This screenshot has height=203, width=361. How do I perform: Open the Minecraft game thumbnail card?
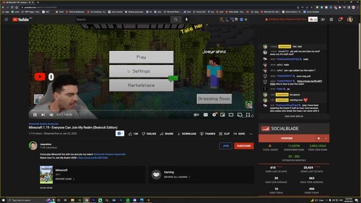pyautogui.click(x=46, y=175)
